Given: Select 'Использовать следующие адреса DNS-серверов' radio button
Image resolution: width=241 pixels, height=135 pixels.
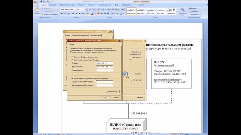Looking at the screenshot, I should coord(72,78).
